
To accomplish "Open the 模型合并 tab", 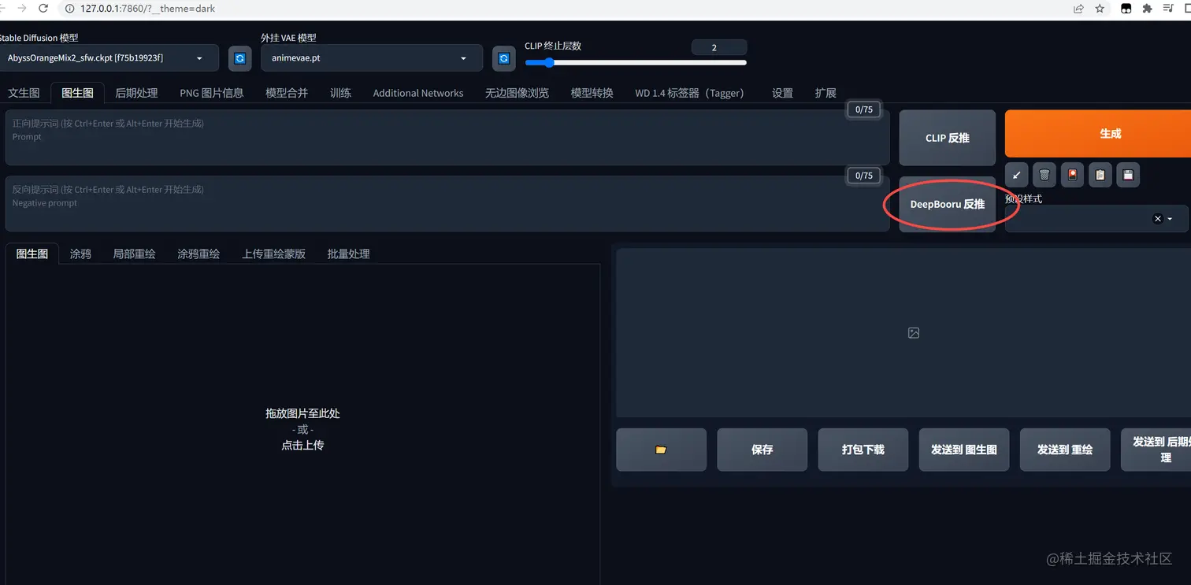I will point(287,93).
